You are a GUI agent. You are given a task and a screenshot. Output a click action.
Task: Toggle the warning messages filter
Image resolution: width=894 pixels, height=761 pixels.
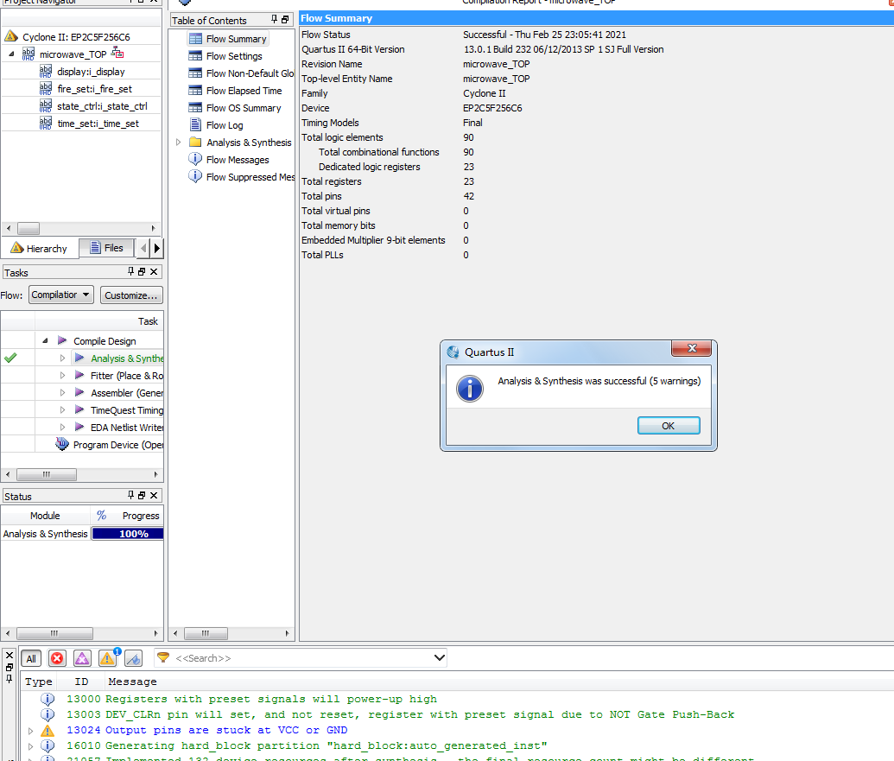tap(107, 658)
